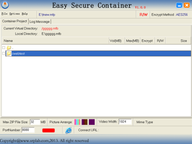Select the striped pastel picture arrange swatch
Screen dimensions: 192x144
coord(77,122)
